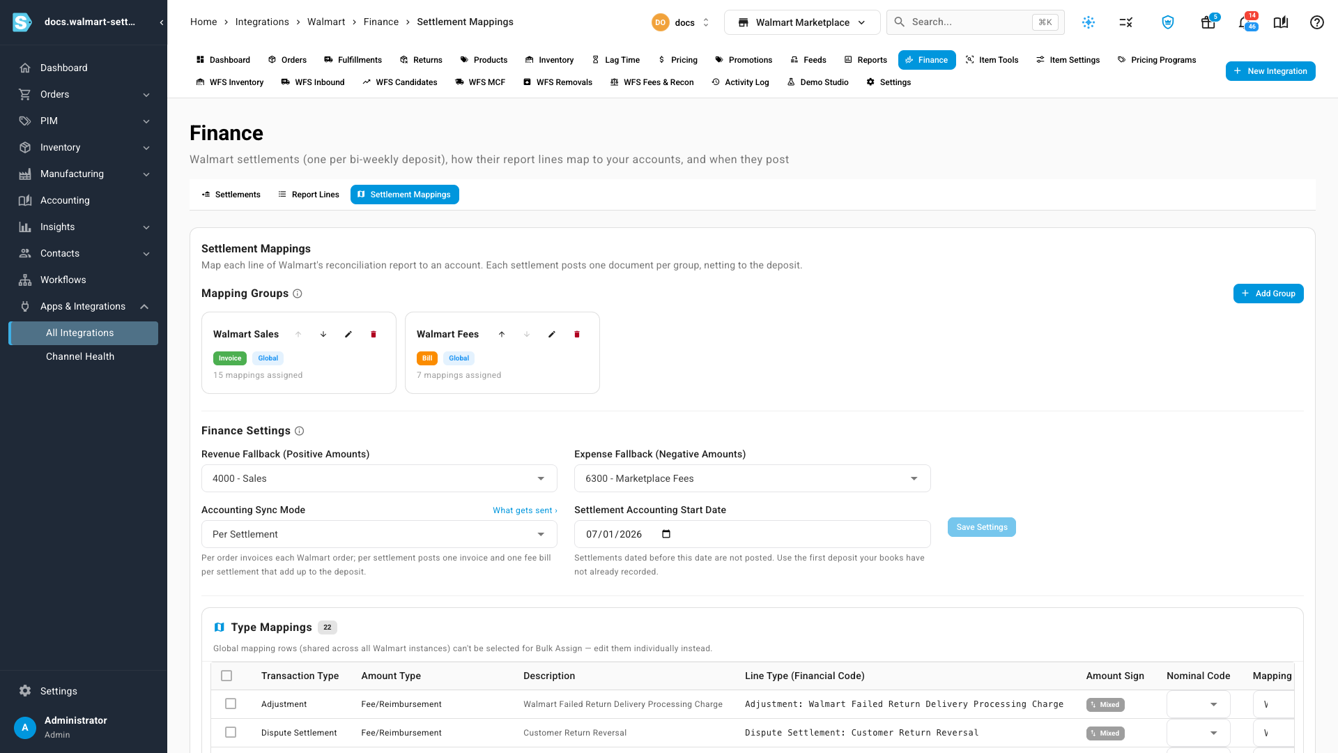Screen dimensions: 1338x753
Task: Expand the Orders section in sidebar
Action: 84,94
